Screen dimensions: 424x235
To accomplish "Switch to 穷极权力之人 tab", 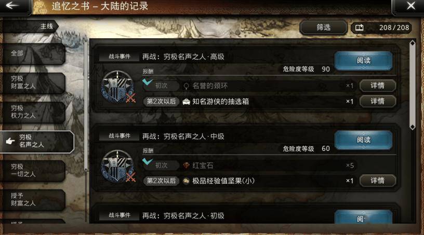I will 32,112.
